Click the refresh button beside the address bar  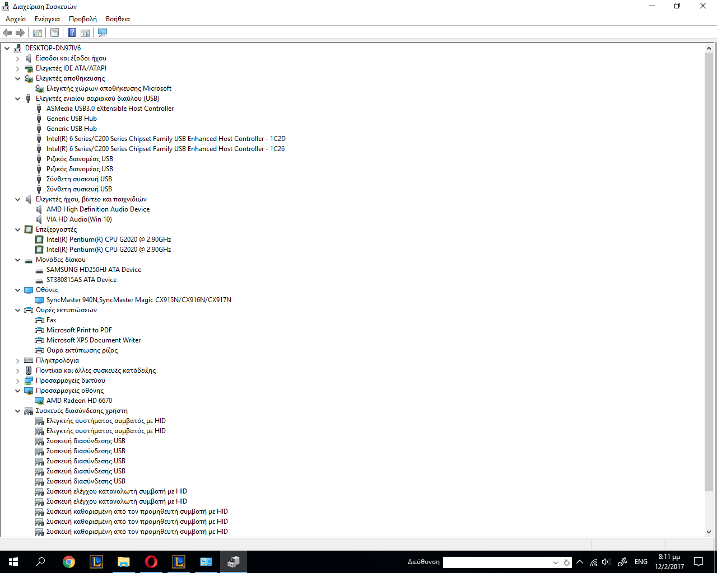(567, 562)
